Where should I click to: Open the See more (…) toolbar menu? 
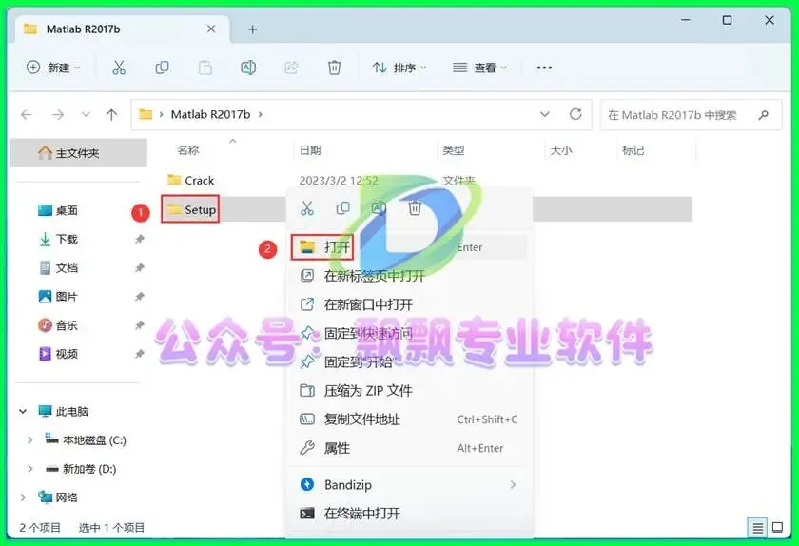pos(544,68)
